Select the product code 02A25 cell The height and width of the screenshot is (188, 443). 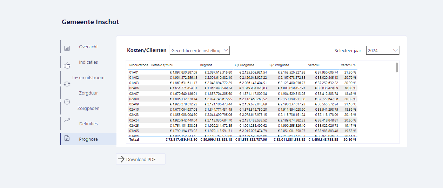[x=134, y=125]
